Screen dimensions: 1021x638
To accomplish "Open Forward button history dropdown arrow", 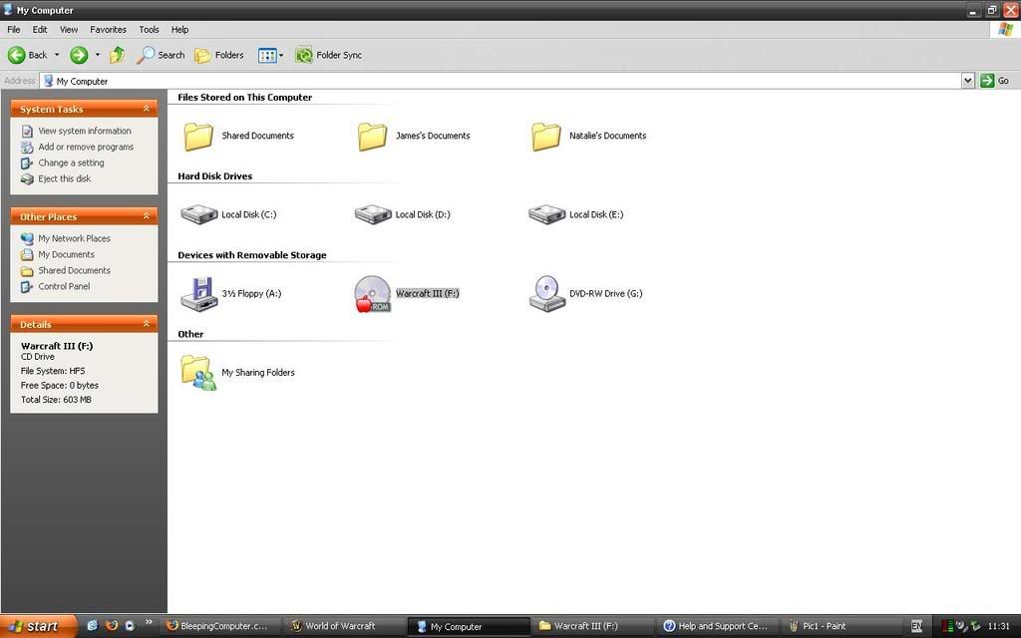I will tap(98, 55).
